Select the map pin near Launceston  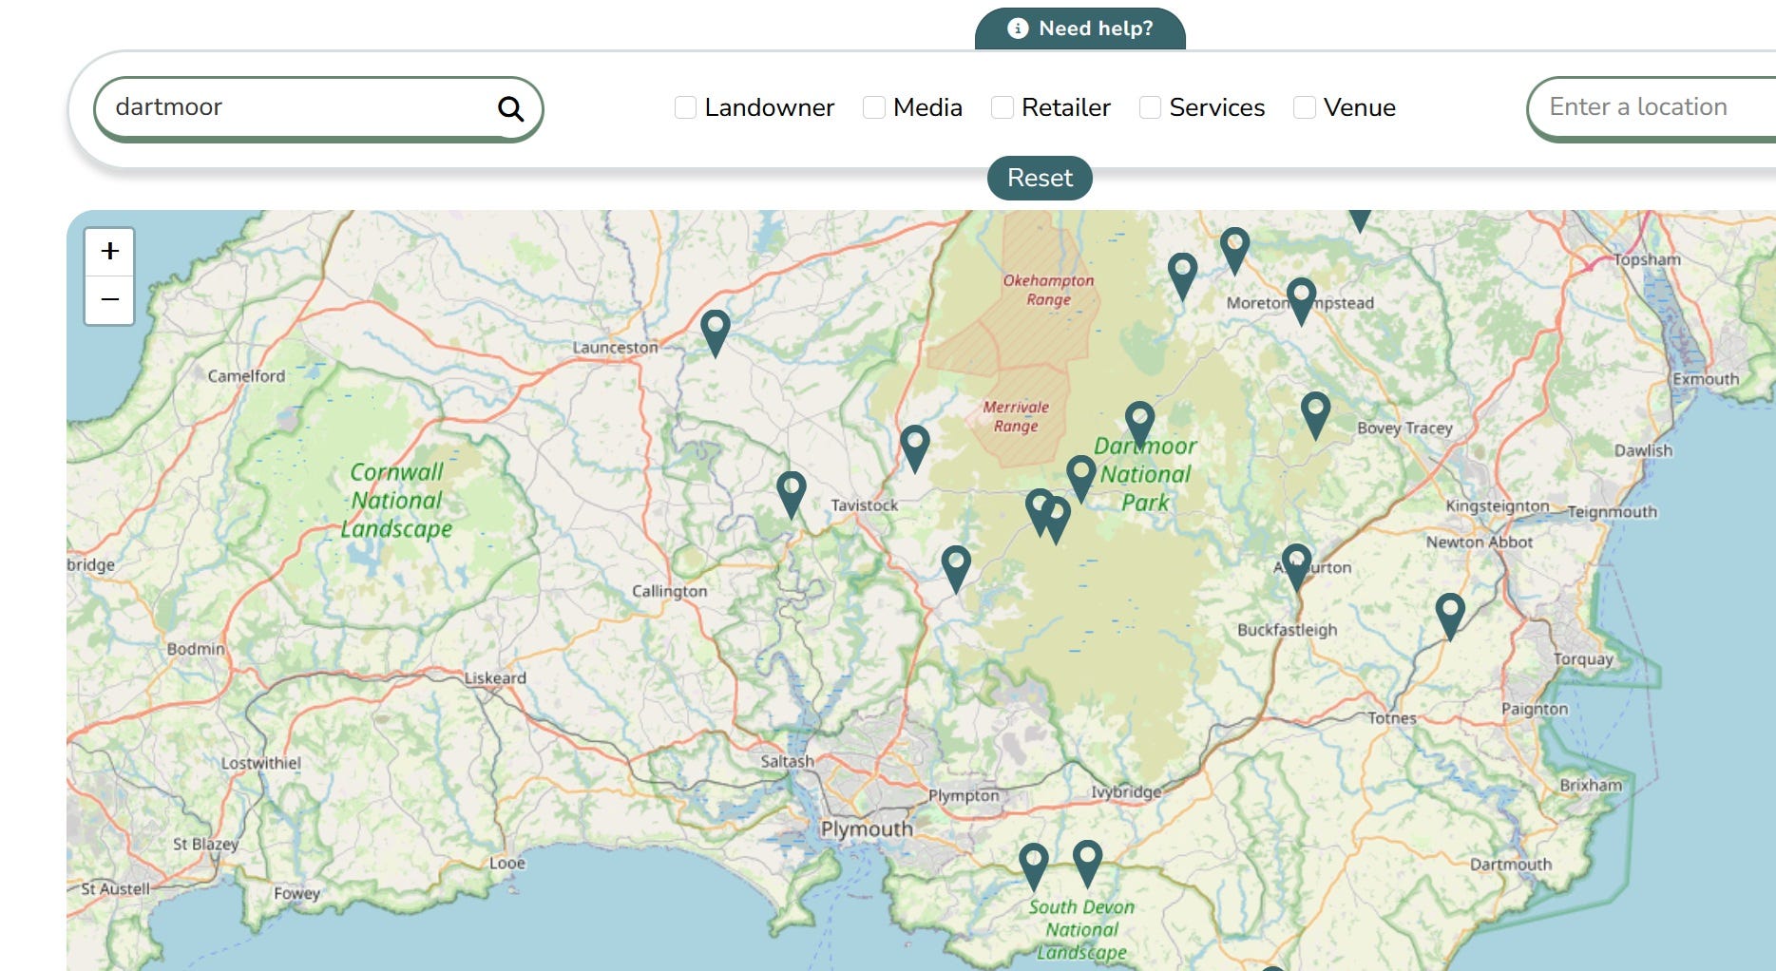click(716, 333)
